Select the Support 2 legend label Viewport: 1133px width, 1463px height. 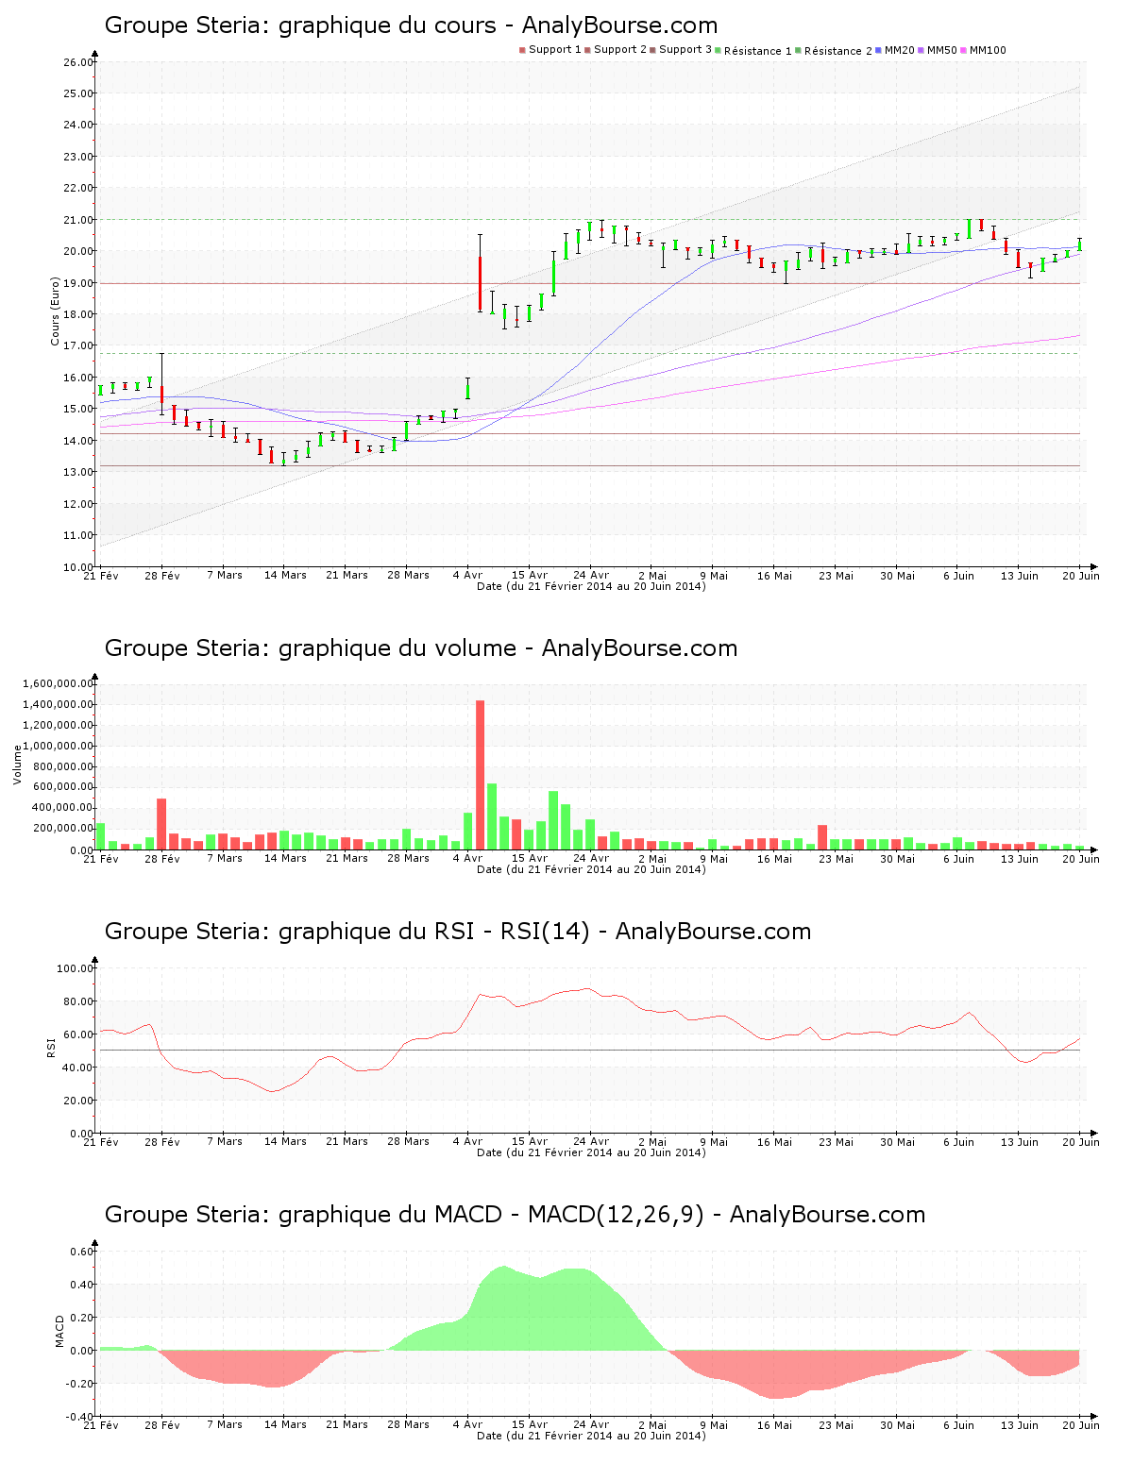[x=620, y=50]
